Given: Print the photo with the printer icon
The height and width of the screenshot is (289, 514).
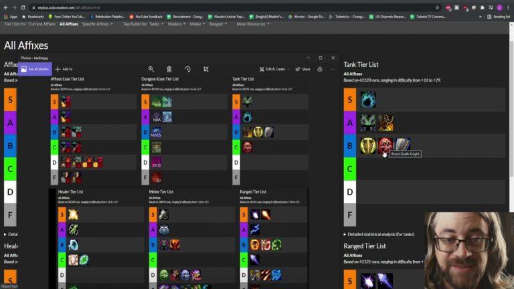Looking at the screenshot, I should [320, 69].
